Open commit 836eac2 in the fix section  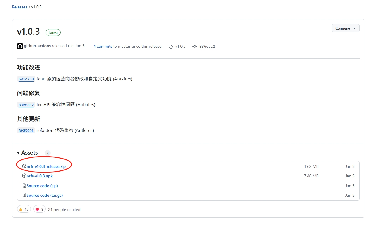click(26, 105)
